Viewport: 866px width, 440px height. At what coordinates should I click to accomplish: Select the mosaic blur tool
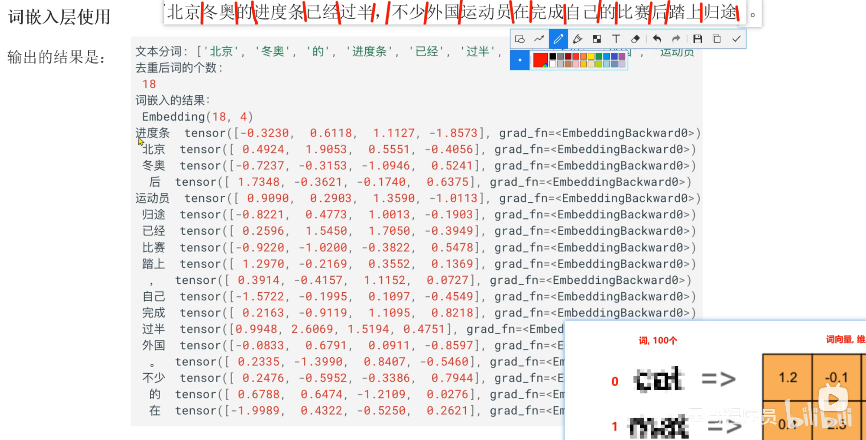click(597, 39)
